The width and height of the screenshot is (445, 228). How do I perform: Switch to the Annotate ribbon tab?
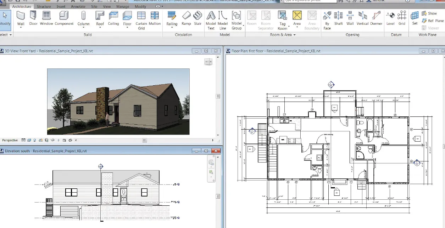(78, 6)
